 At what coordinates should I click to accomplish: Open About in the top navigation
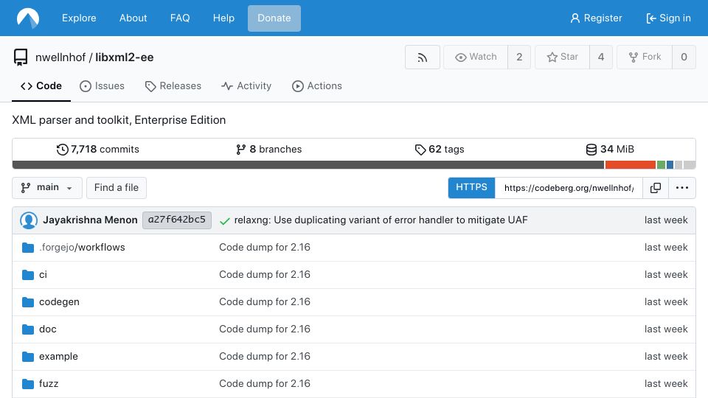(x=133, y=18)
